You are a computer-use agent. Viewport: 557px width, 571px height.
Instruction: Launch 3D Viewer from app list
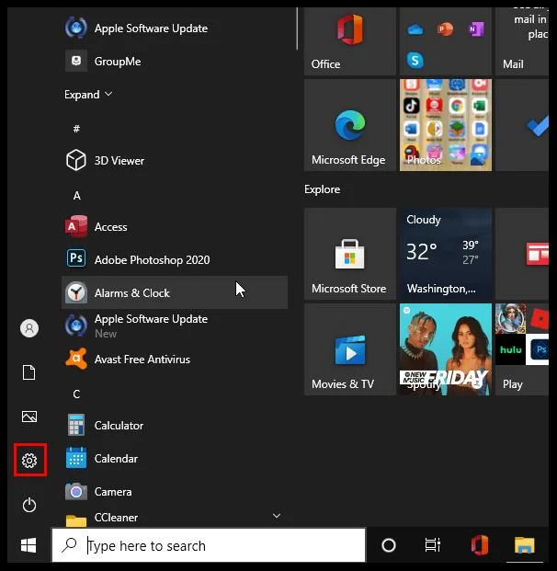click(175, 160)
